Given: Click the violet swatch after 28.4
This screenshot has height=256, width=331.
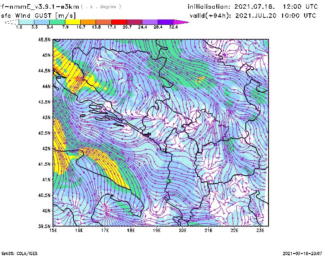Looking at the screenshot, I should (x=165, y=22).
